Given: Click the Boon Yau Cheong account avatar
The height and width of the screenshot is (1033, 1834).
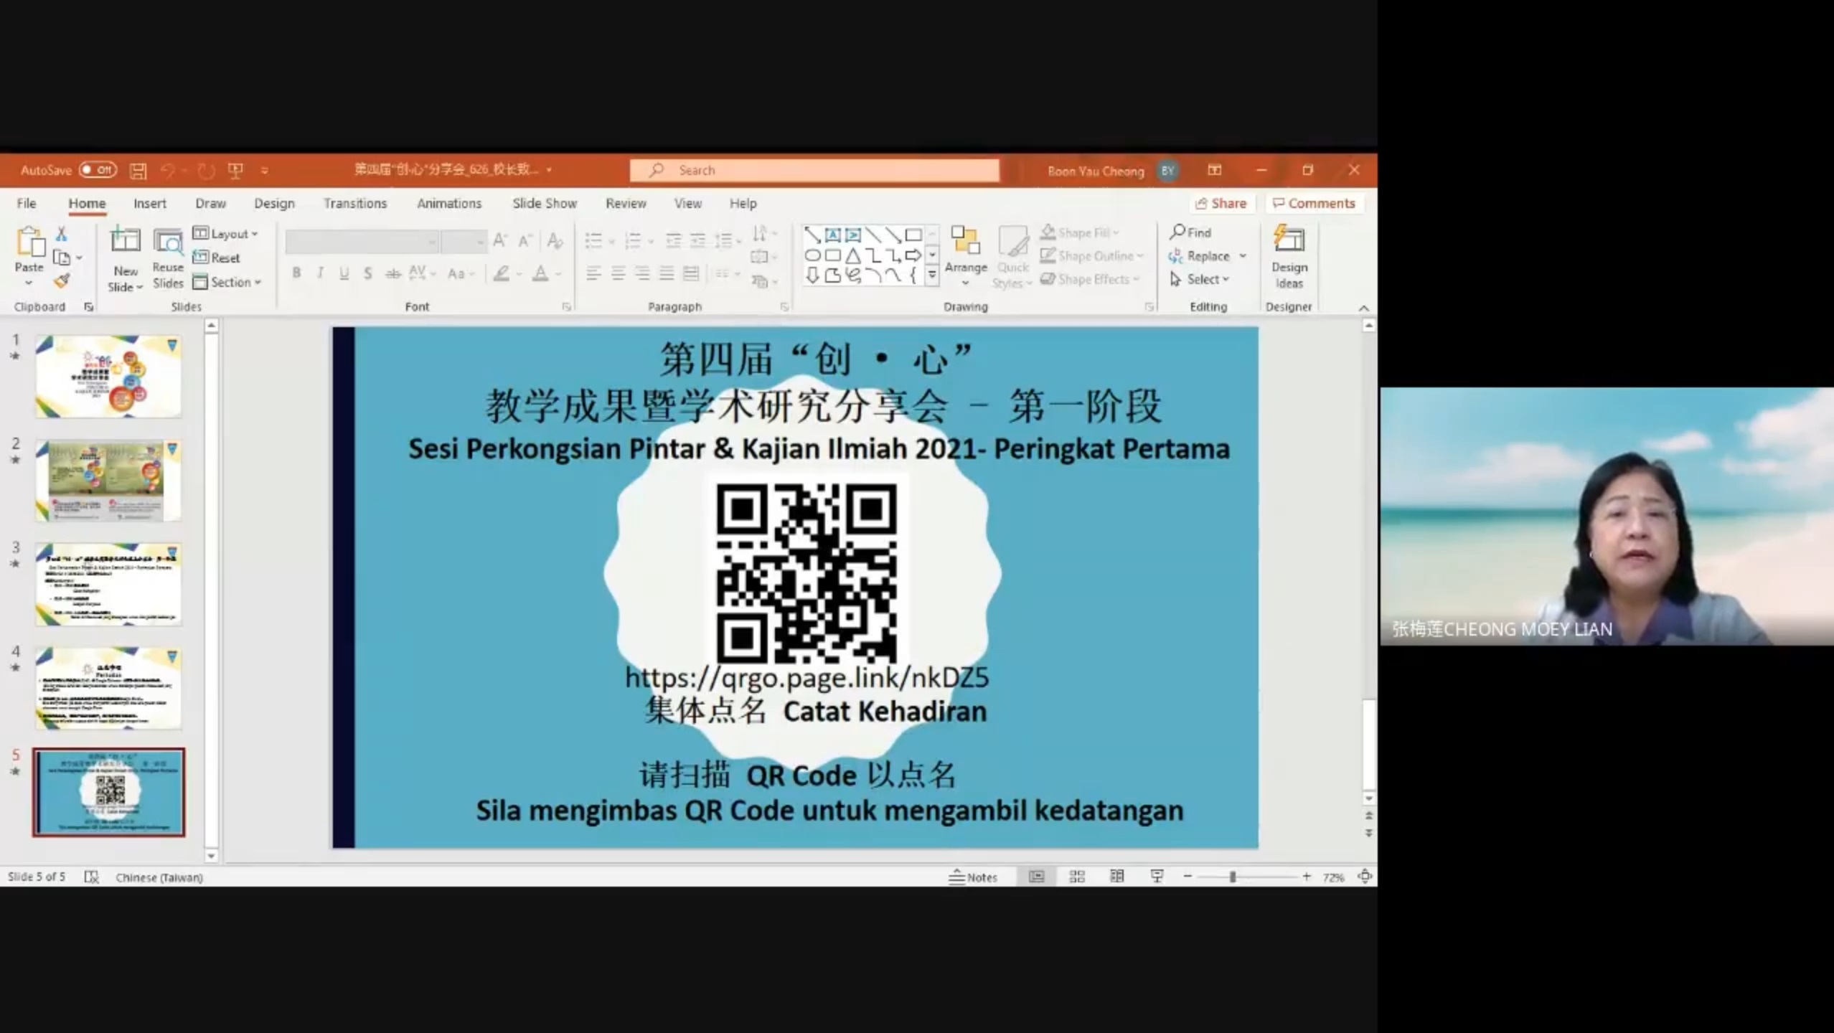Looking at the screenshot, I should (x=1167, y=171).
